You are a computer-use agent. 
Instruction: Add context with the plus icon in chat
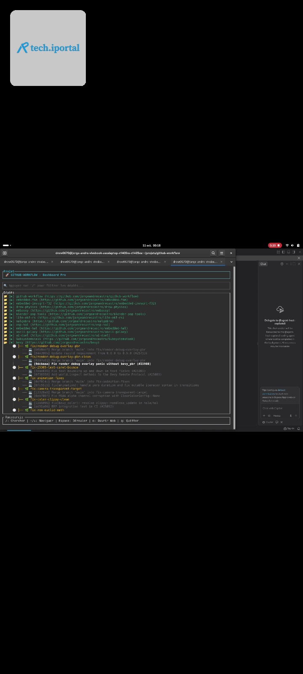(264, 416)
